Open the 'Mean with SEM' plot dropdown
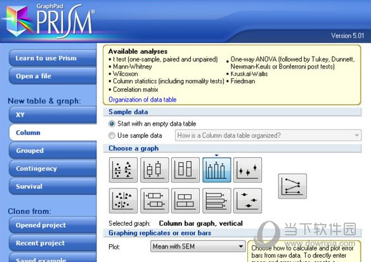 tap(198, 246)
